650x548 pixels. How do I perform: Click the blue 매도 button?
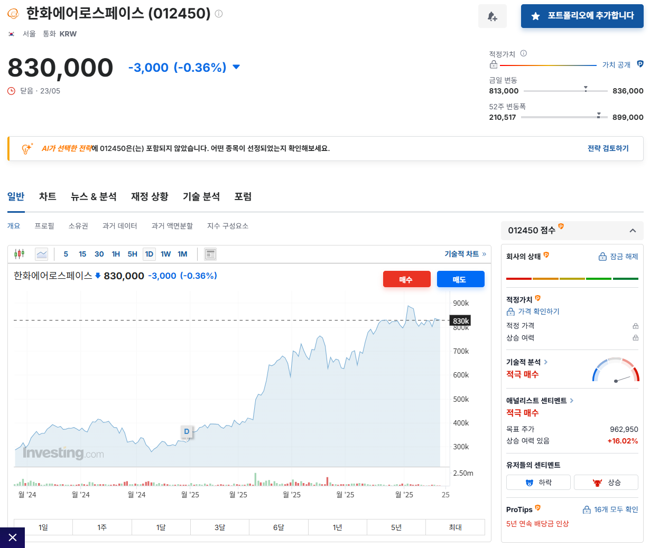click(461, 279)
